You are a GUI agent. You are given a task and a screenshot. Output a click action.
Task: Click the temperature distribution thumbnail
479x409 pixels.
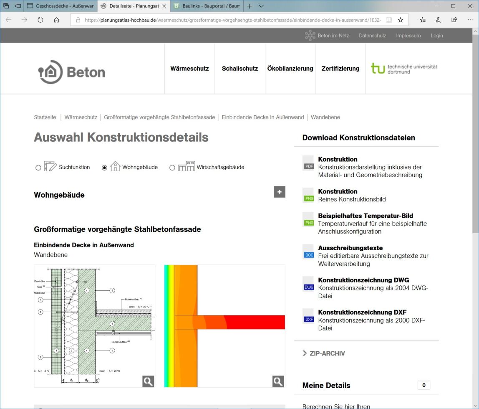(x=224, y=326)
